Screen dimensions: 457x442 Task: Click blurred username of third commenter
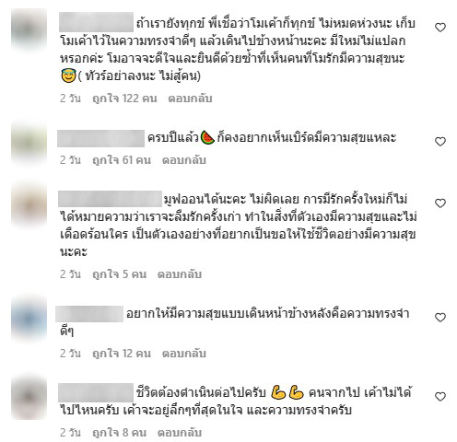pos(110,199)
